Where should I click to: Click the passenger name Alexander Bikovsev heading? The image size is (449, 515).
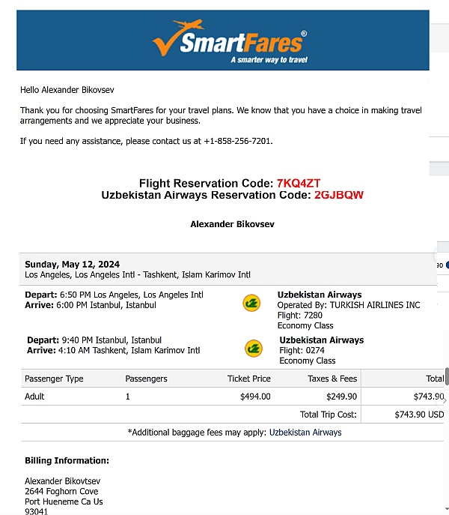232,224
